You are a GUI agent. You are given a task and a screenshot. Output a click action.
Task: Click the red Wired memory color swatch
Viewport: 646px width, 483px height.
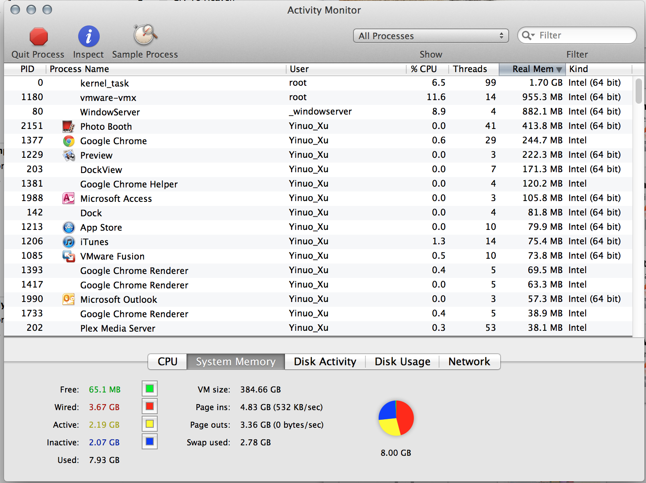pos(150,406)
